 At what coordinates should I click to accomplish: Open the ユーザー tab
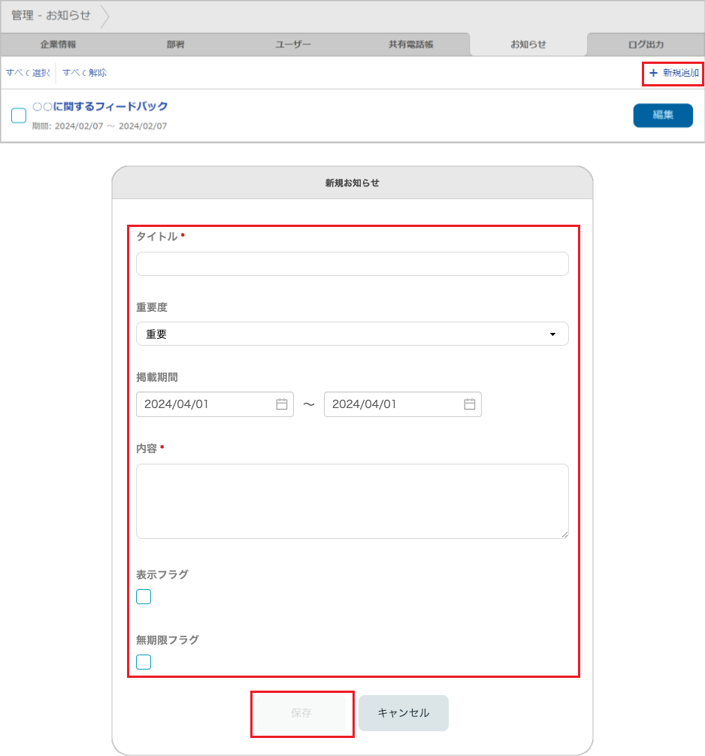click(x=293, y=44)
